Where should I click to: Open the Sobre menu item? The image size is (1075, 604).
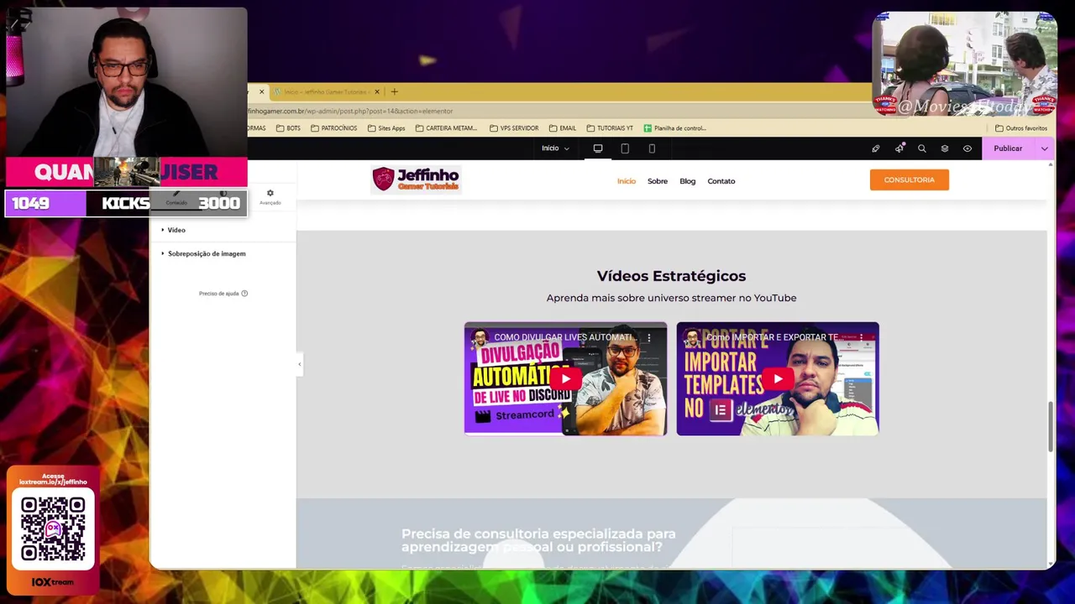(658, 181)
